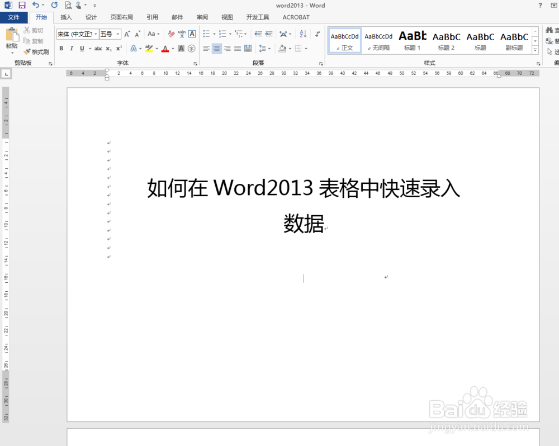Click the 剪切 (Cut) button
Viewport: 559px width, 446px height.
tap(34, 30)
